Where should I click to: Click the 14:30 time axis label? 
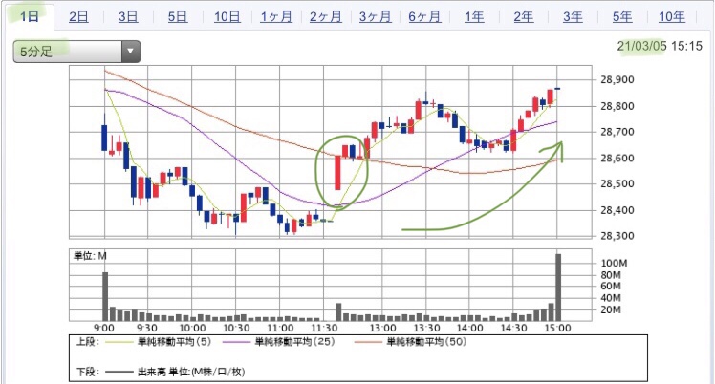(x=514, y=328)
